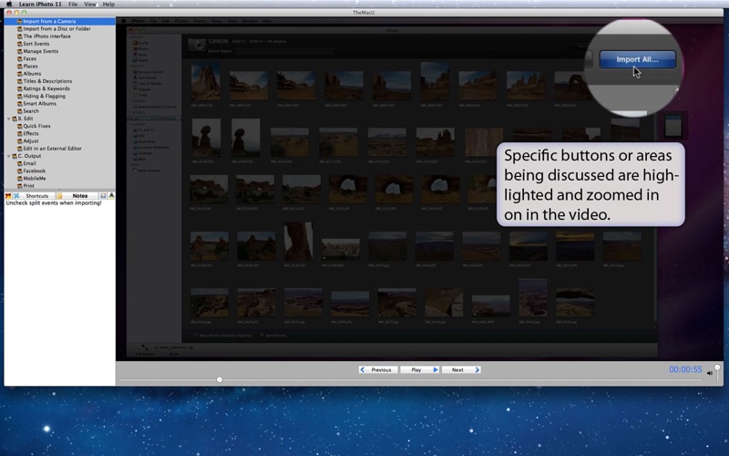Click the volume speaker icon

[x=709, y=372]
